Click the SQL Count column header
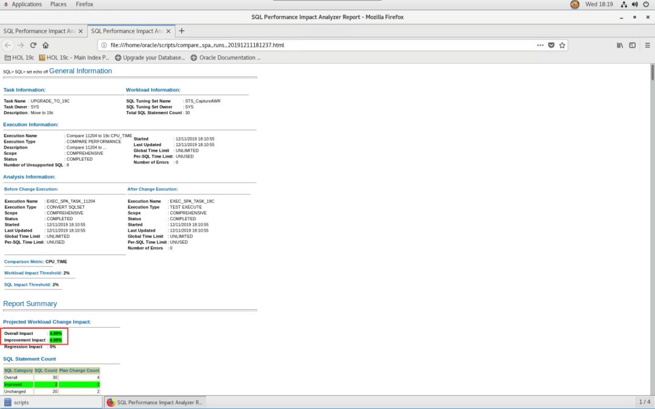Image resolution: width=655 pixels, height=409 pixels. [x=46, y=371]
